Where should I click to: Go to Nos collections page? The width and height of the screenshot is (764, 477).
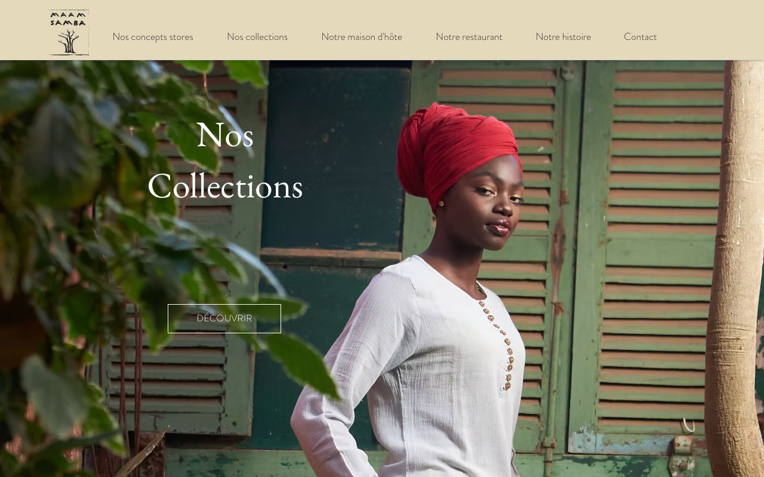[257, 37]
